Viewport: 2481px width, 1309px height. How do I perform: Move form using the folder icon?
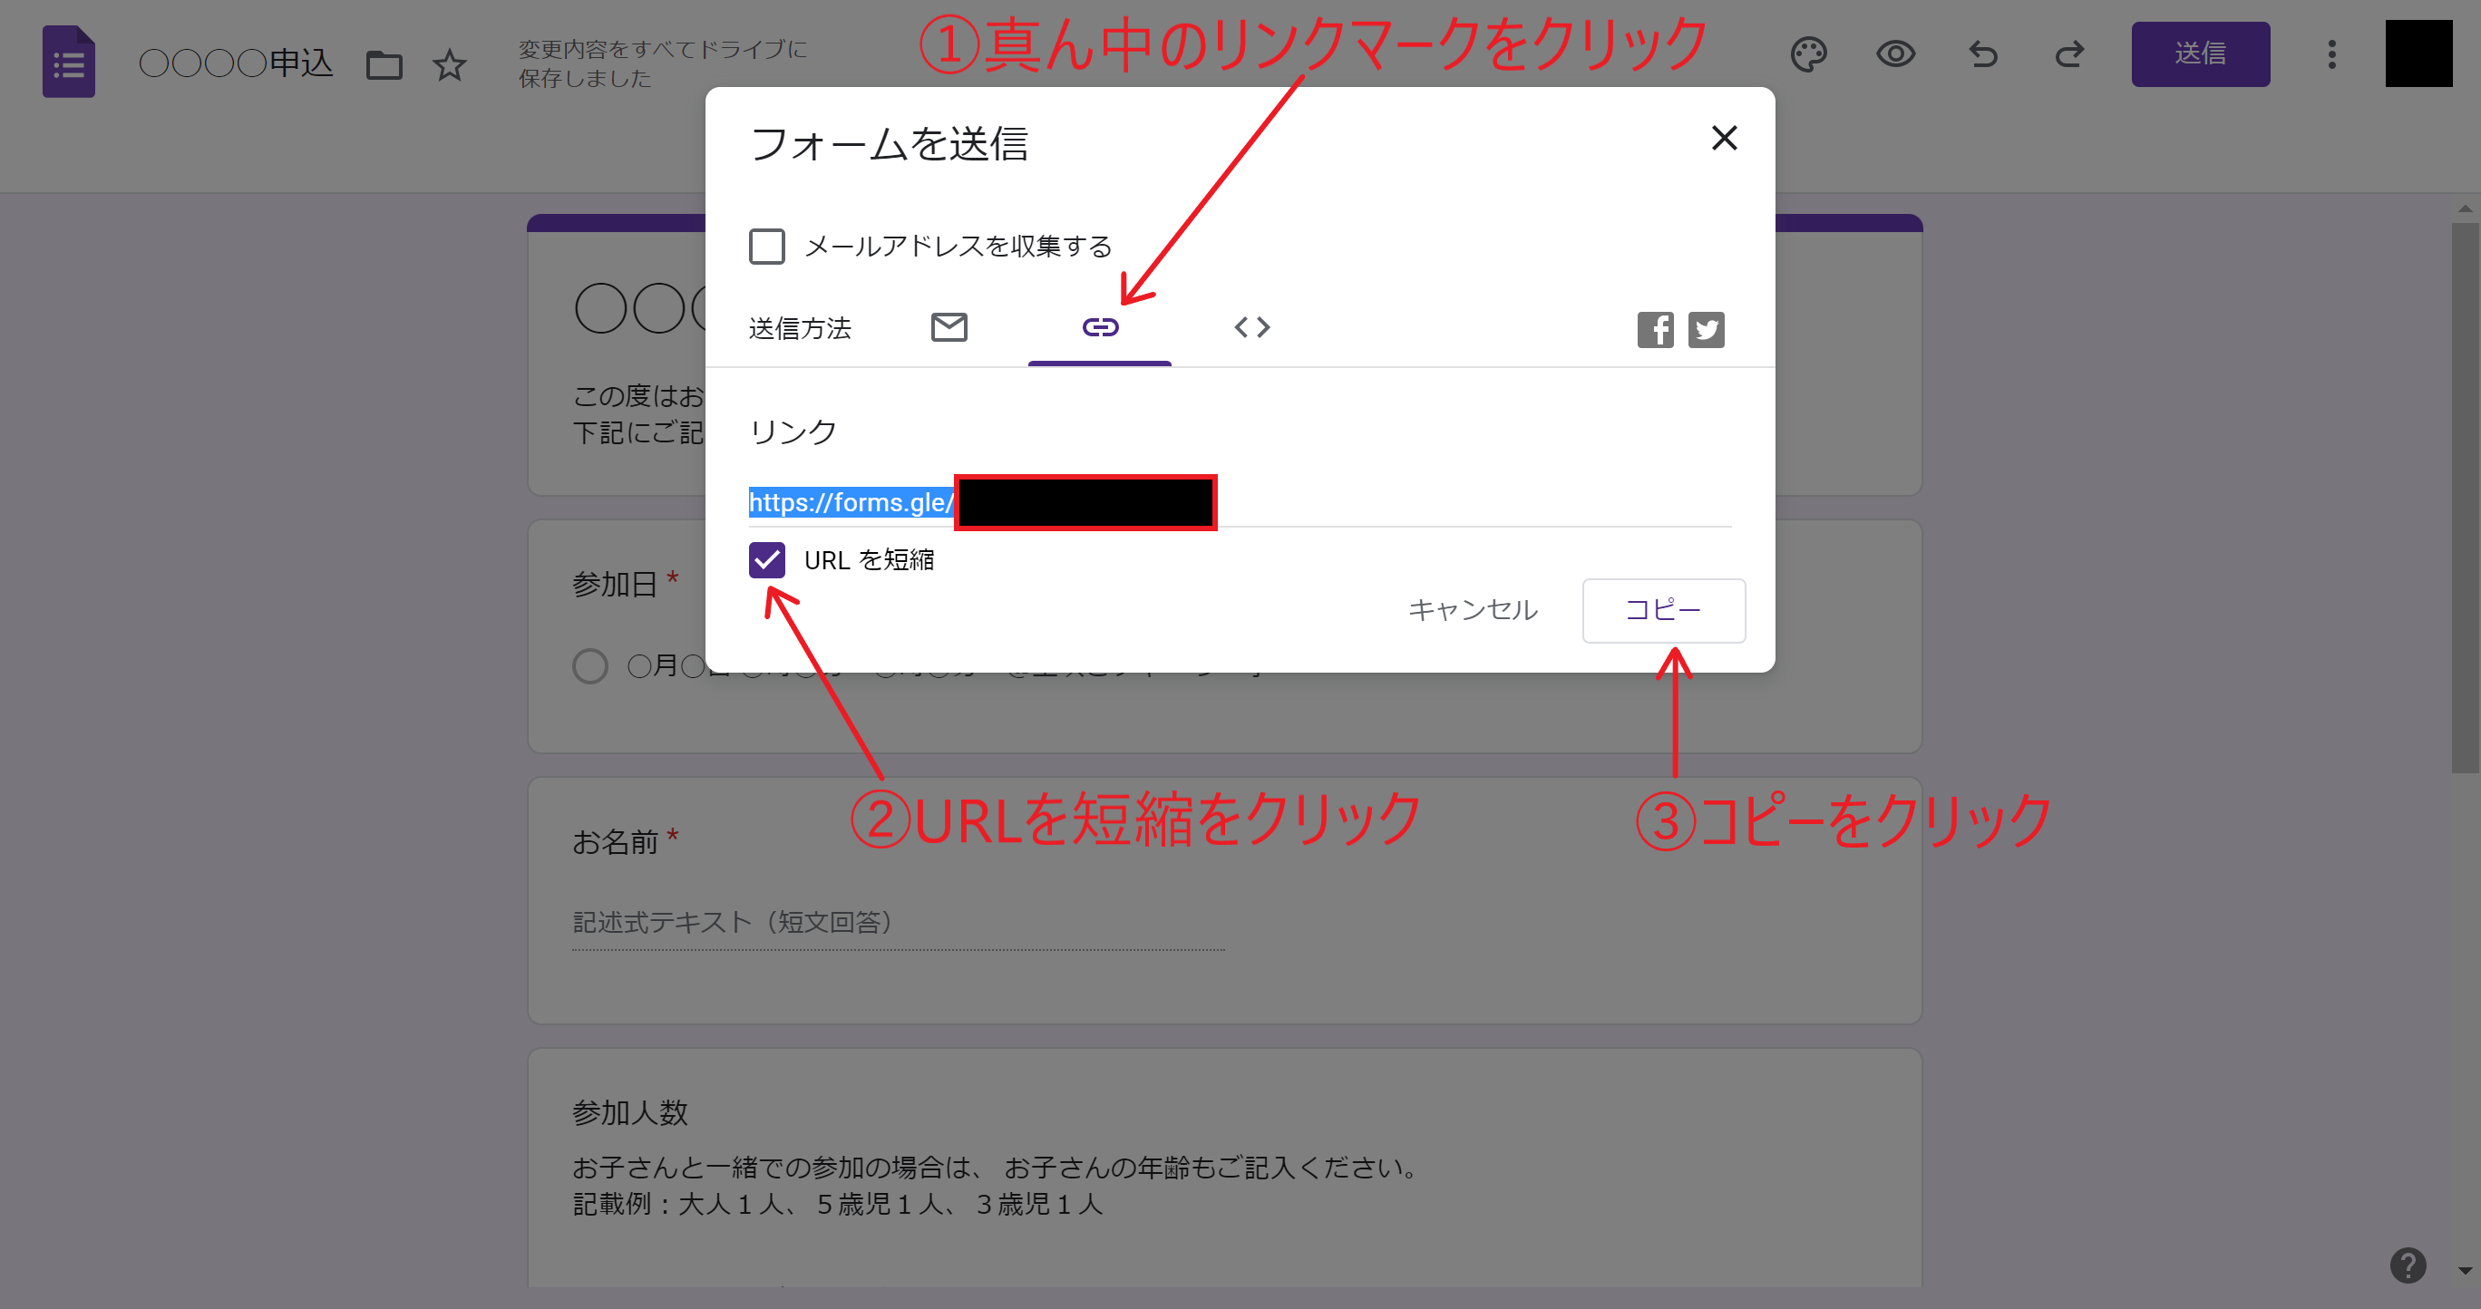[384, 65]
